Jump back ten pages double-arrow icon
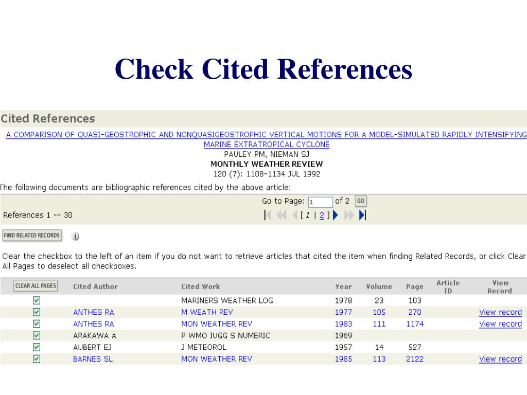This screenshot has width=527, height=395. (282, 215)
